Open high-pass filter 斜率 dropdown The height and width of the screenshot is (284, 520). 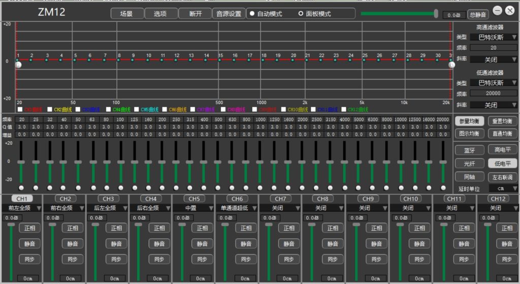494,59
